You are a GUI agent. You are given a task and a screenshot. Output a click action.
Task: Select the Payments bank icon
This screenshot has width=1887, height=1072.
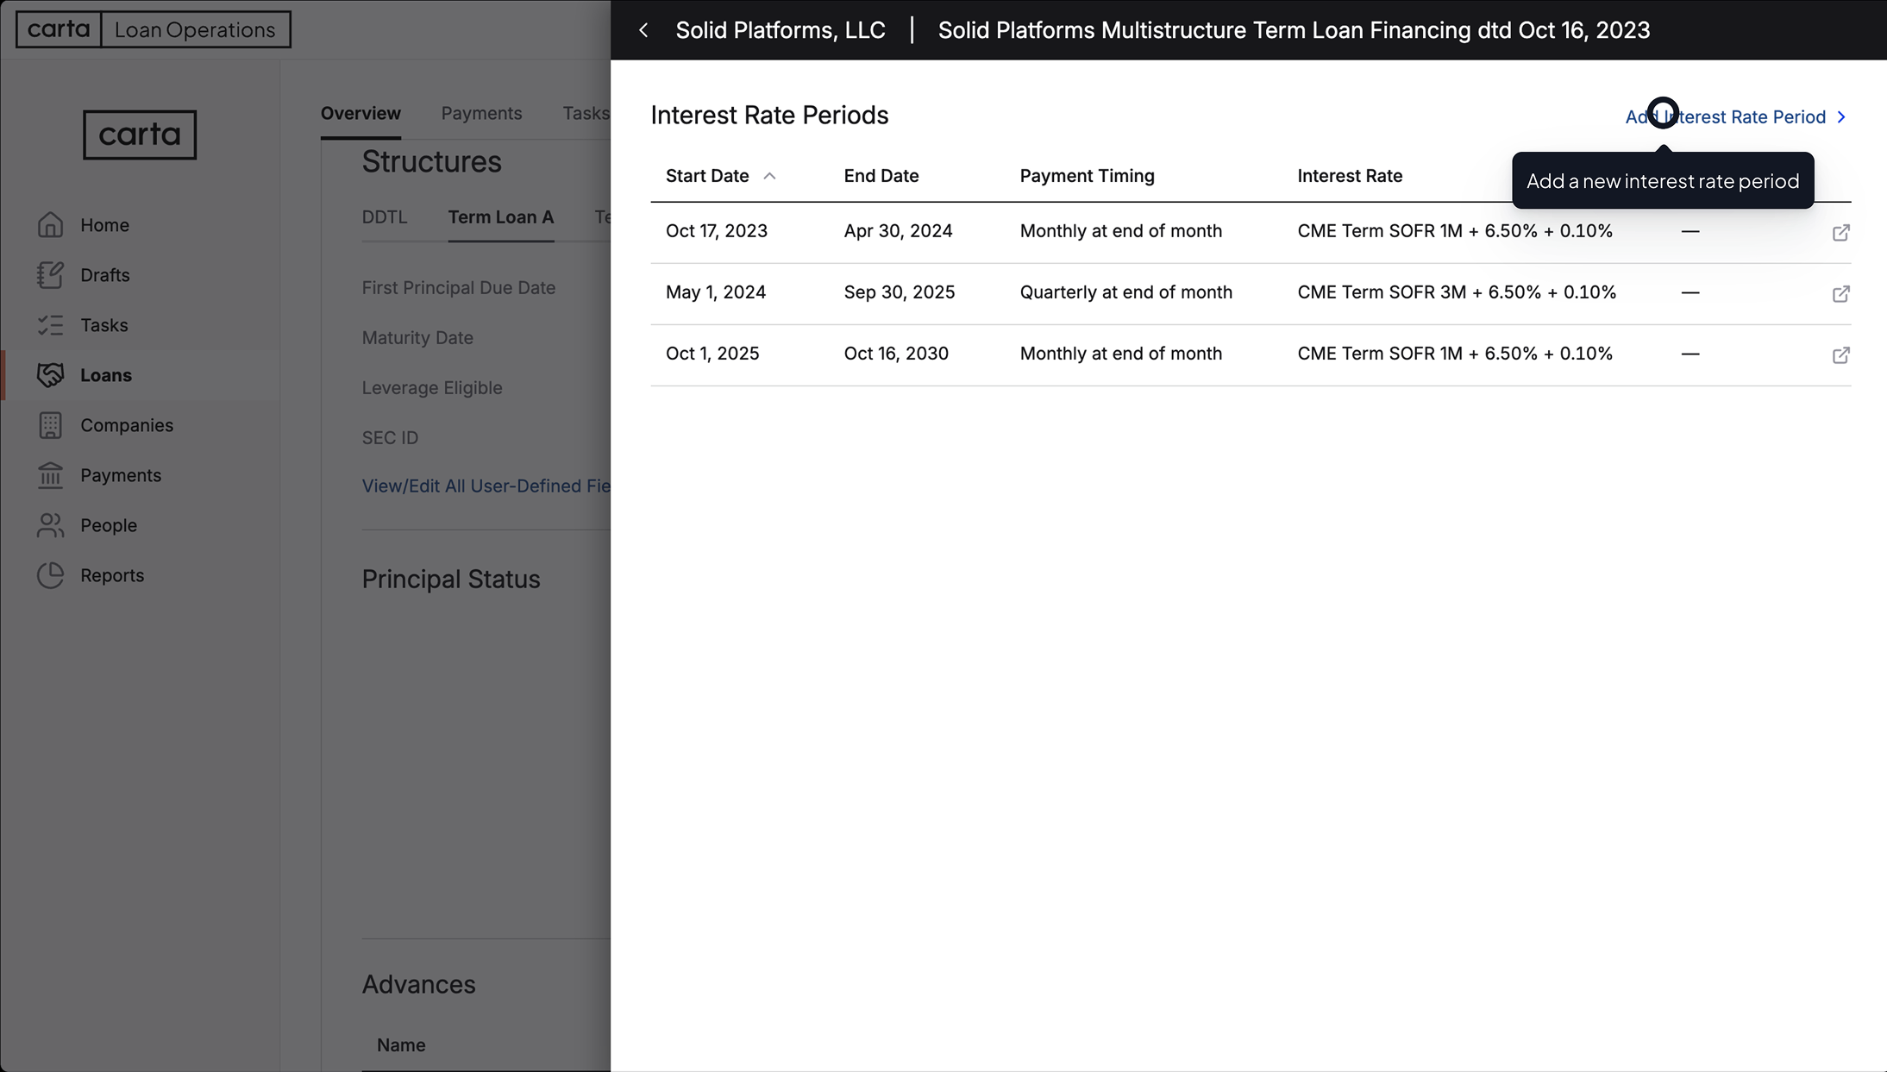[51, 475]
